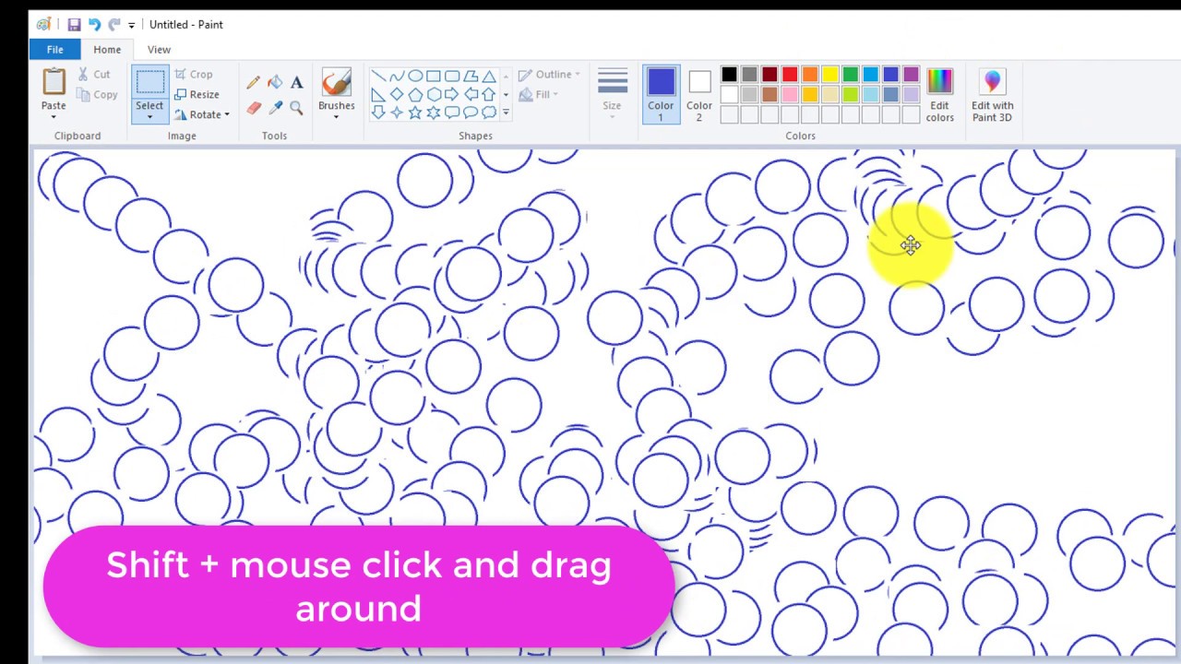Undo using the quick access arrow
The image size is (1181, 664).
pyautogui.click(x=94, y=25)
